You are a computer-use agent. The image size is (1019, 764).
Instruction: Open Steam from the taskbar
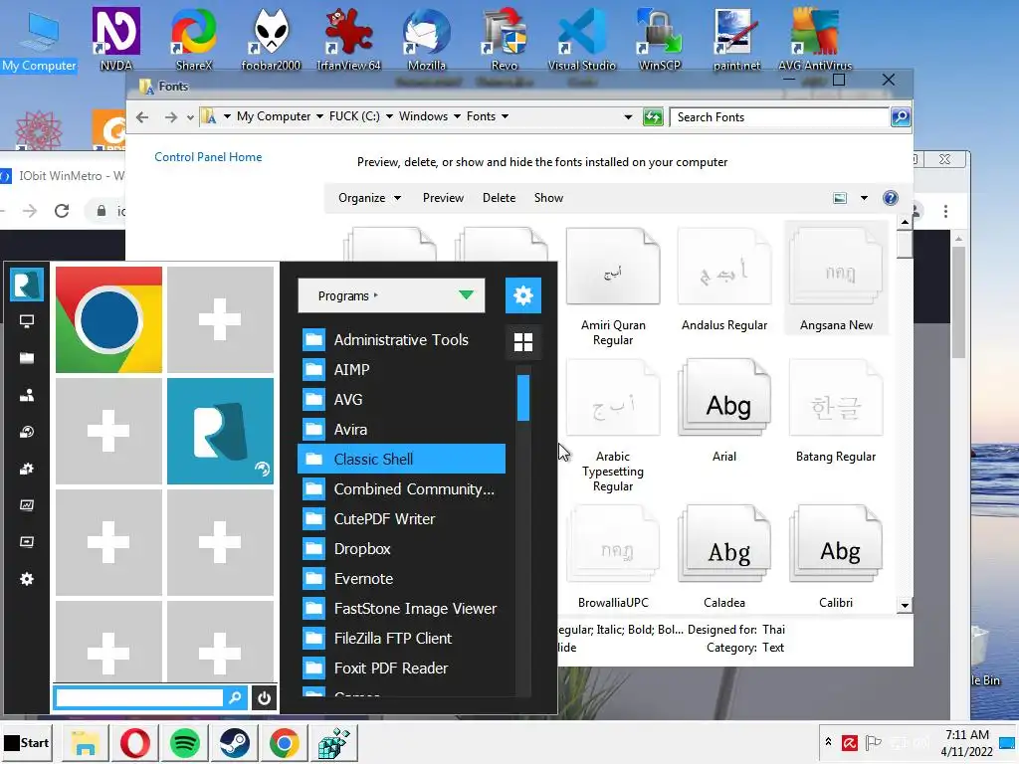[x=235, y=743]
